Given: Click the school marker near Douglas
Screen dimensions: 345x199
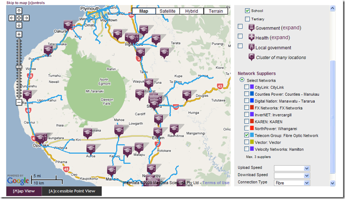Looking at the screenshot, I should 186,95.
